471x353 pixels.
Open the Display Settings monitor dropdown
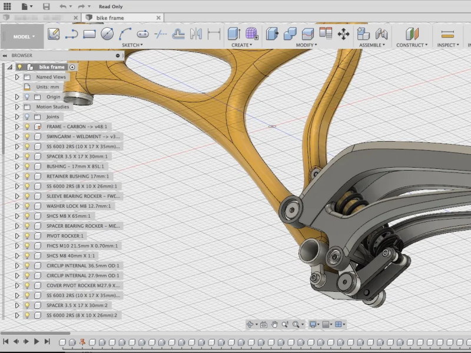tap(314, 325)
